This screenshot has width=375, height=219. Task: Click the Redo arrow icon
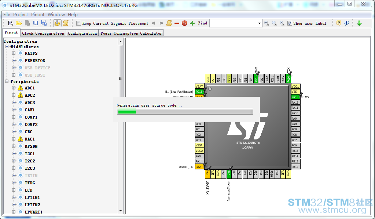pyautogui.click(x=161, y=23)
